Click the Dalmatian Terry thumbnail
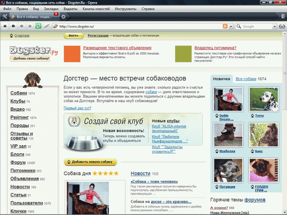This screenshot has height=215, width=287. pyautogui.click(x=264, y=99)
